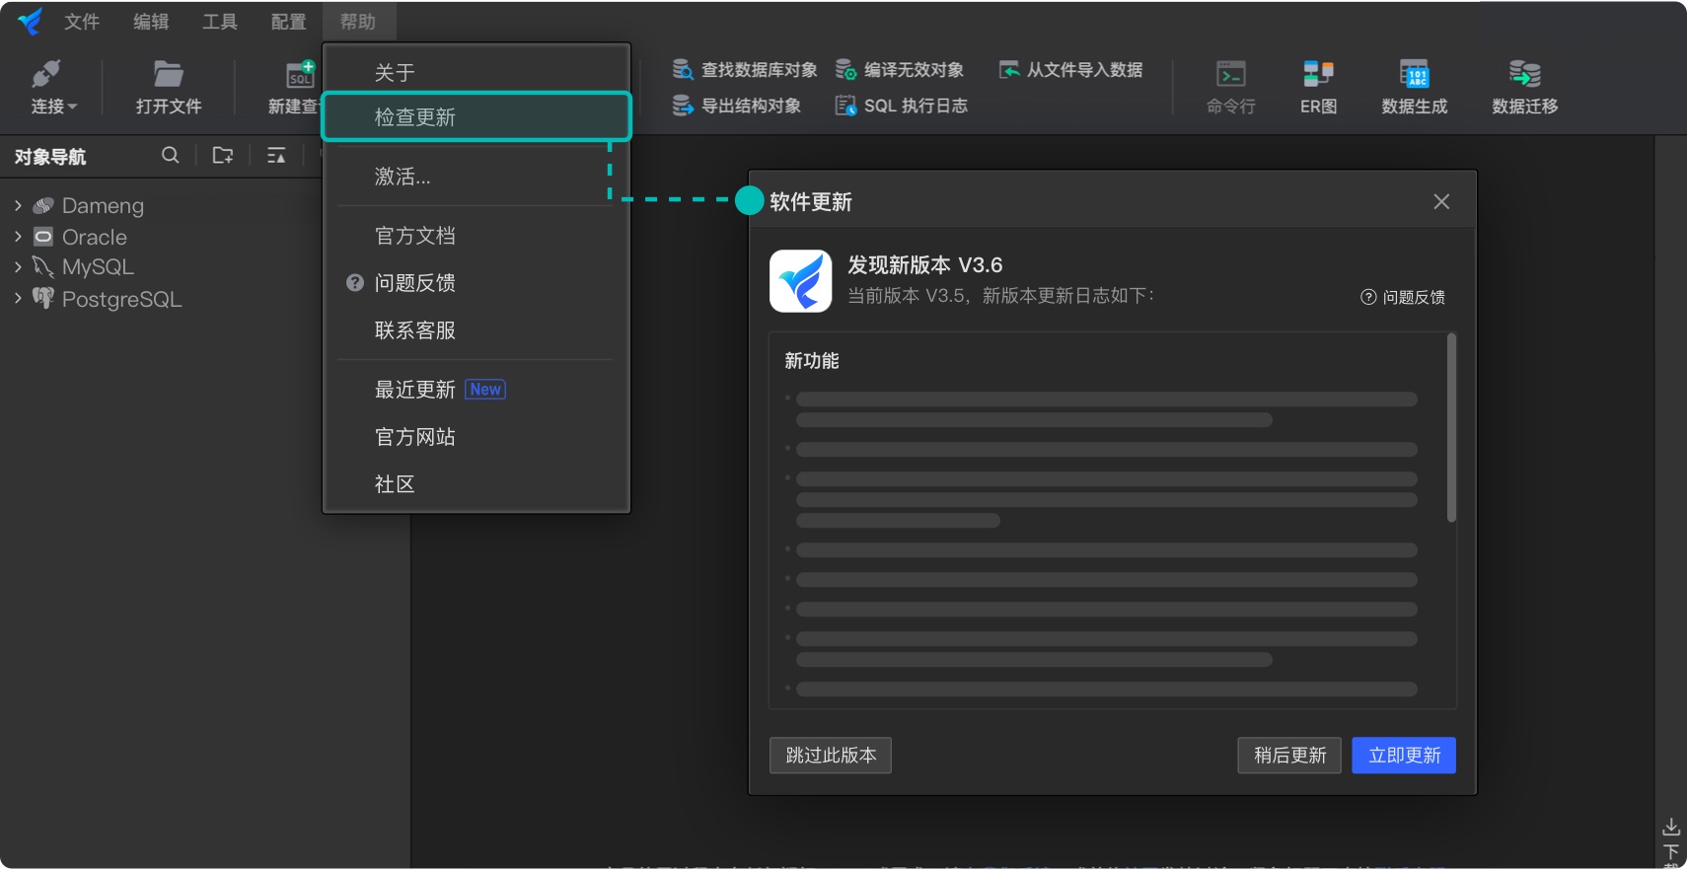
Task: Click 导出结构对象 in the toolbar
Action: pos(737,106)
